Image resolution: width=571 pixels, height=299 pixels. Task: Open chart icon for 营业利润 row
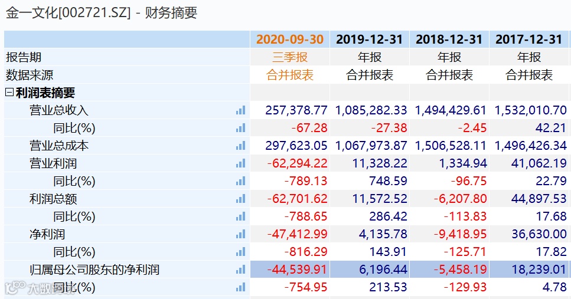pyautogui.click(x=240, y=163)
